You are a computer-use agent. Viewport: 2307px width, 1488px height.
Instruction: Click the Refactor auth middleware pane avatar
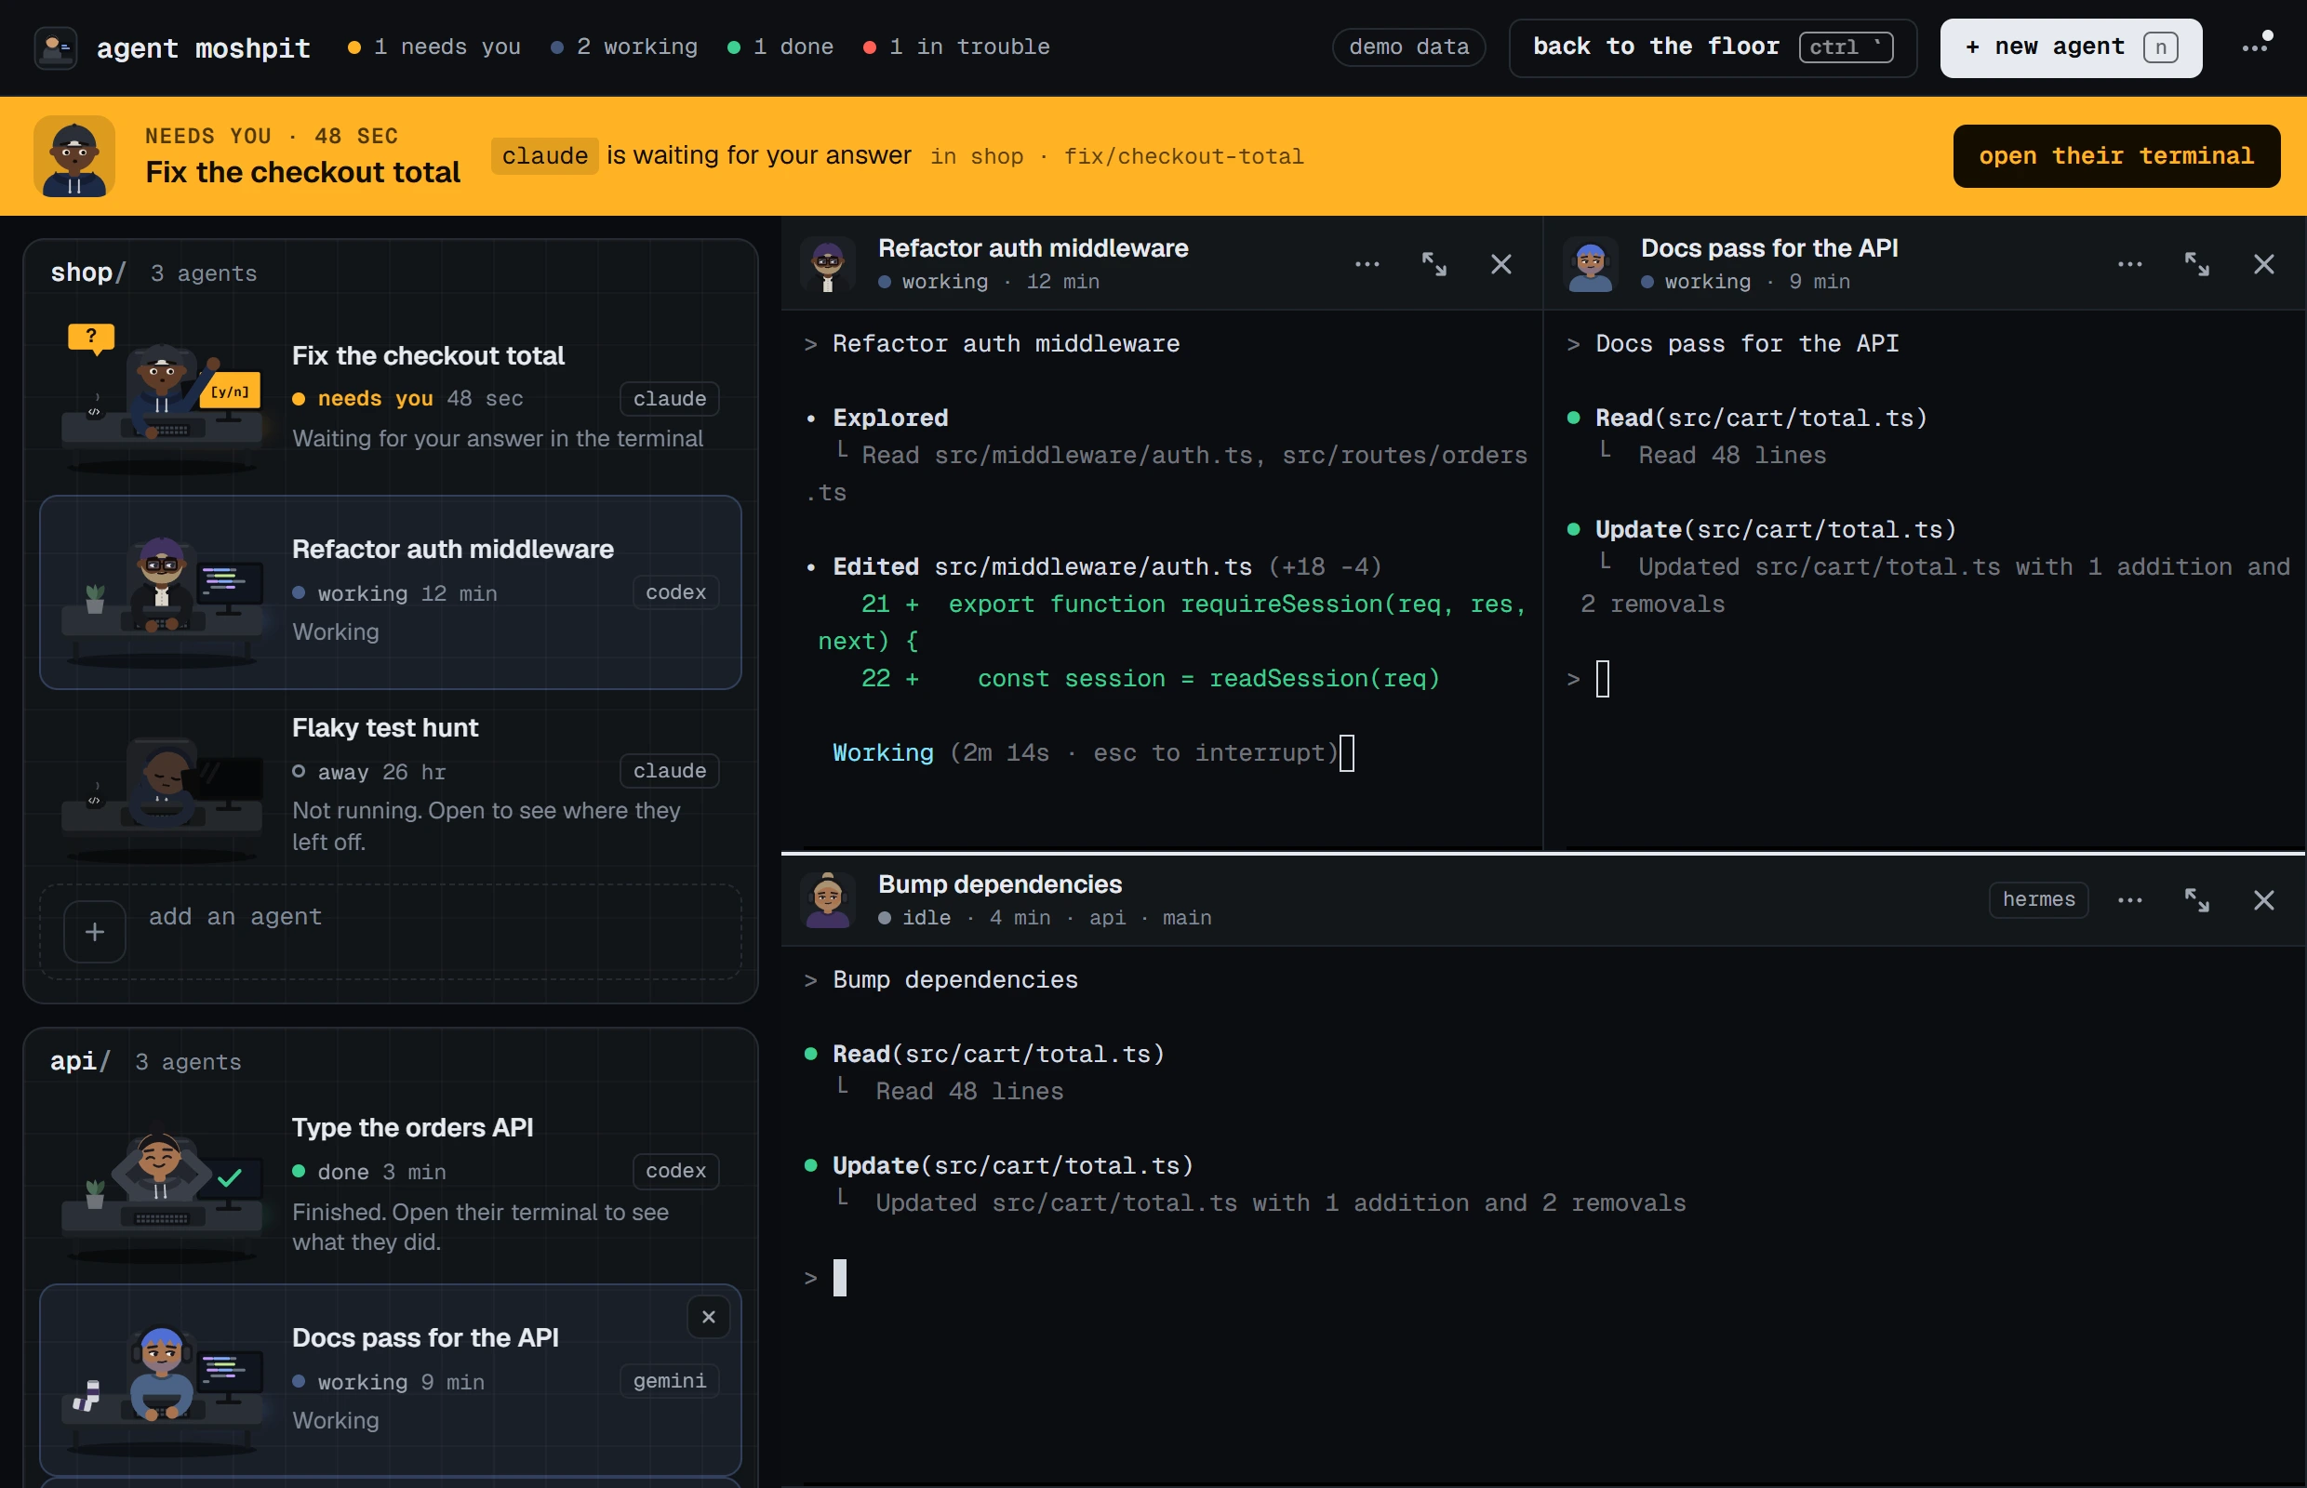tap(827, 264)
